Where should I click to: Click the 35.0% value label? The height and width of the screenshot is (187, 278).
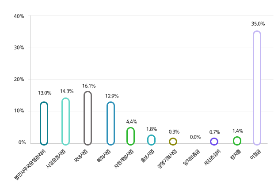258,24
